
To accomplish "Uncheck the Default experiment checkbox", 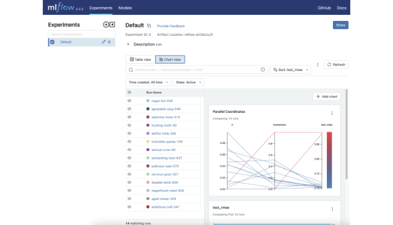I will [x=52, y=42].
